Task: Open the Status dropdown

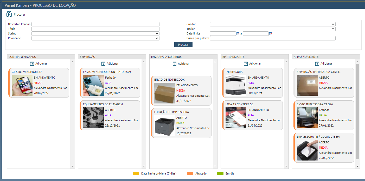Action: (x=157, y=33)
